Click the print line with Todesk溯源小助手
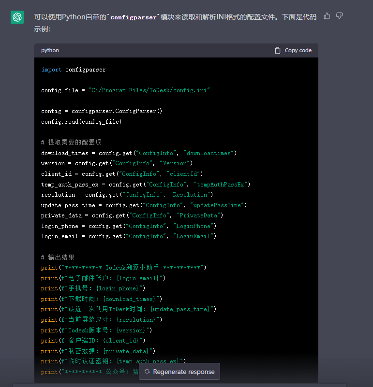This screenshot has width=373, height=387. coord(123,268)
